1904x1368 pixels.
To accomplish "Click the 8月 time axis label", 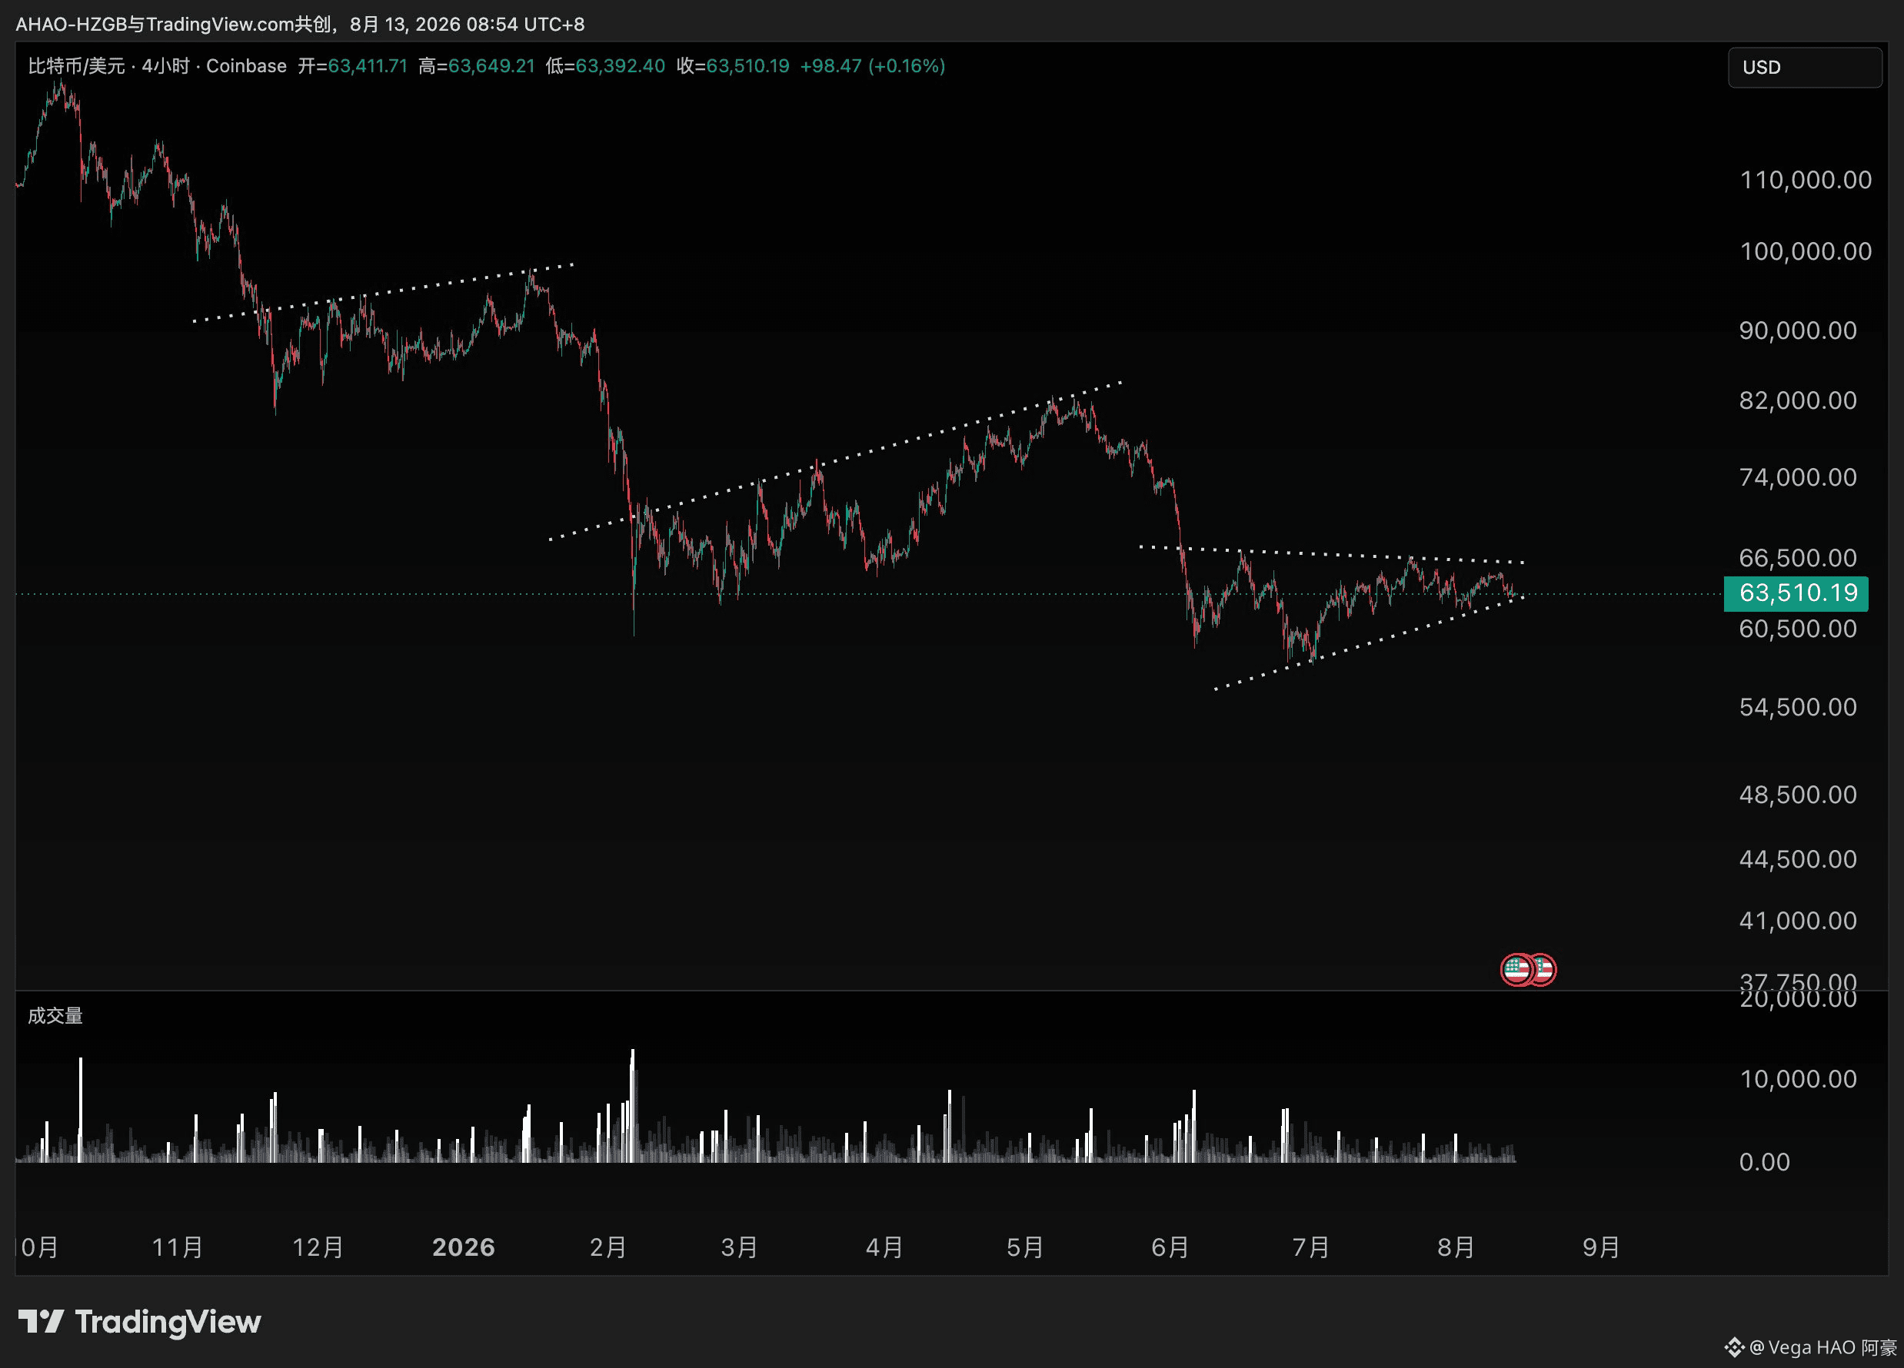I will click(x=1456, y=1247).
